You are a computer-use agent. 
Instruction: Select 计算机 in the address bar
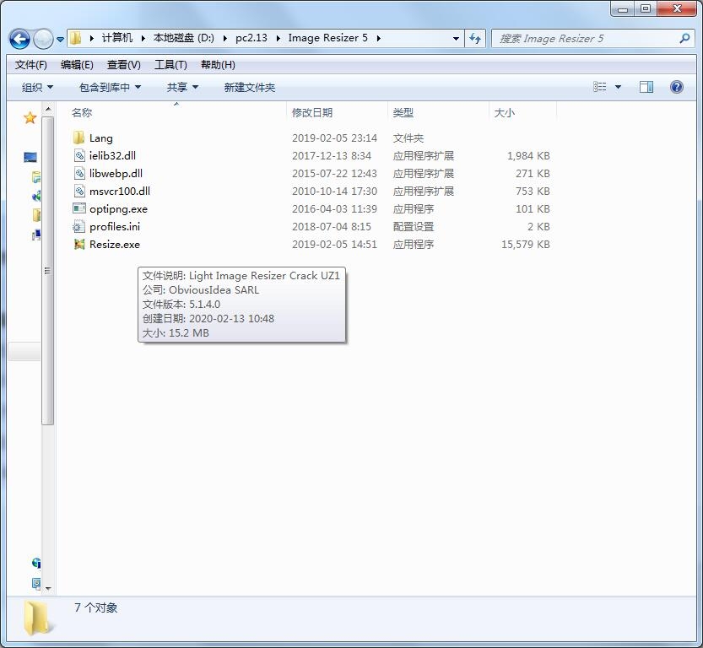pyautogui.click(x=117, y=38)
